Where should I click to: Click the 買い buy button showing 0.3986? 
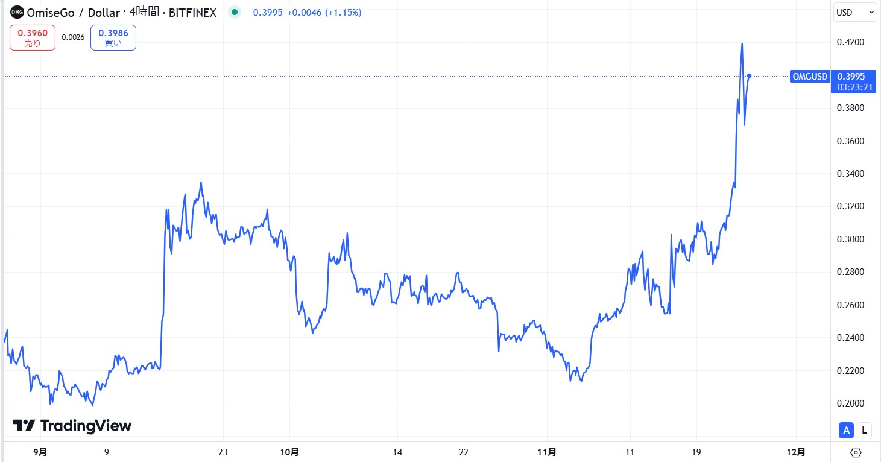coord(113,37)
